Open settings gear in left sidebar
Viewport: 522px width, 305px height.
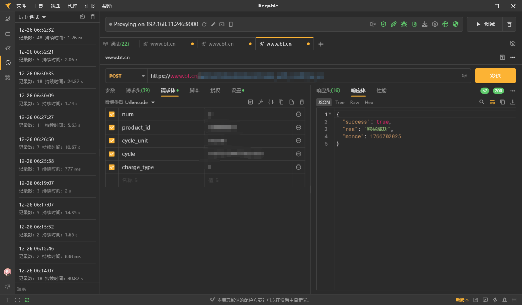[8, 287]
